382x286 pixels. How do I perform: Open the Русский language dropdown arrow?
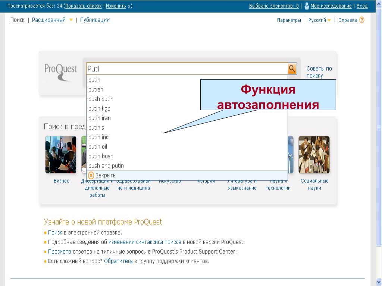coord(329,20)
